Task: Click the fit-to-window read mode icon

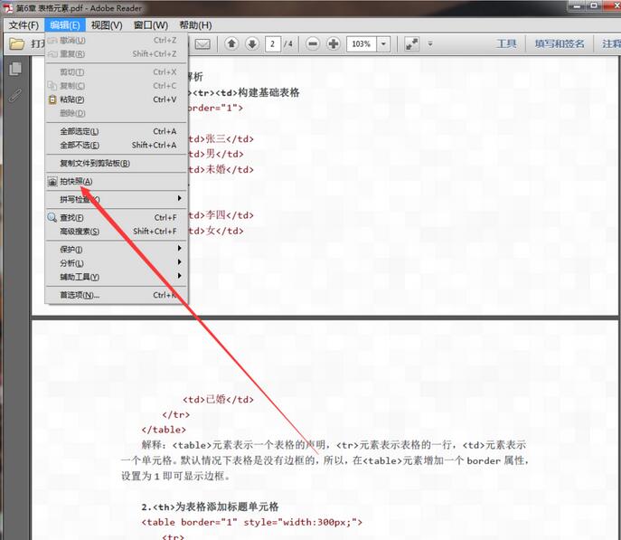Action: tap(411, 43)
